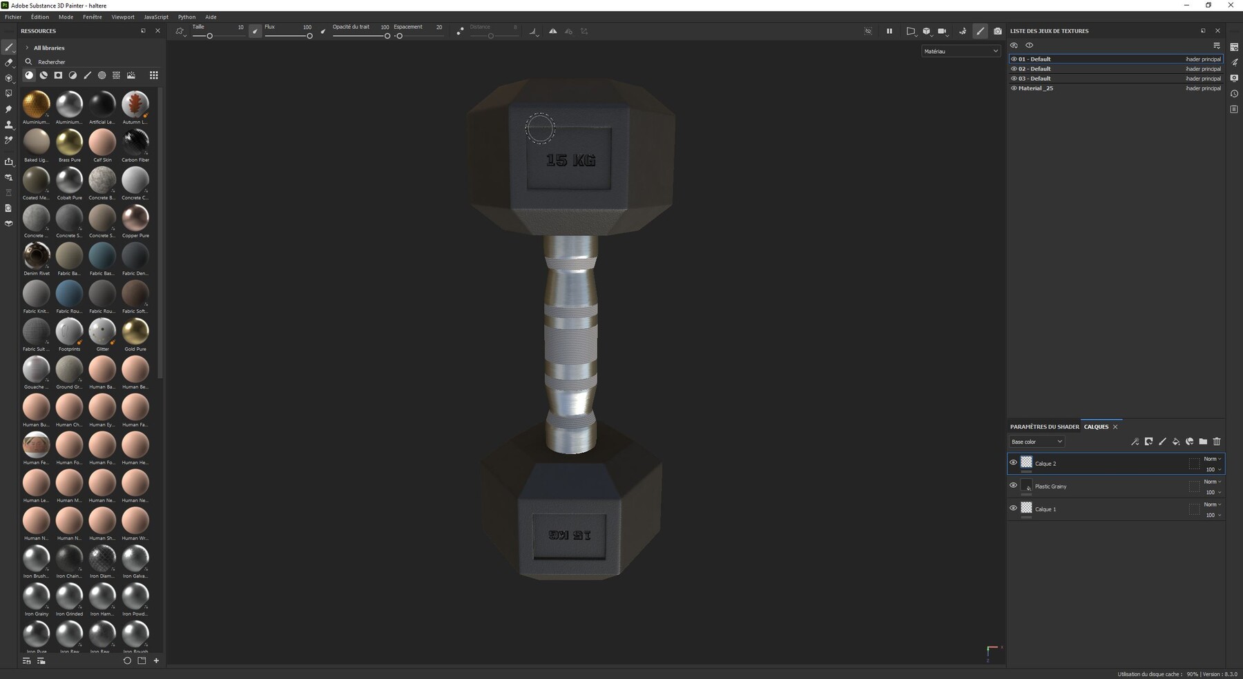
Task: Open the camera capture icon in the viewport toolbar
Action: (x=997, y=31)
